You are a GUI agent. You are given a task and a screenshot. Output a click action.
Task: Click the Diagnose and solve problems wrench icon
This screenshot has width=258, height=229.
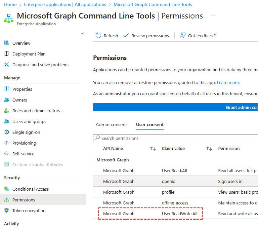click(x=6, y=65)
